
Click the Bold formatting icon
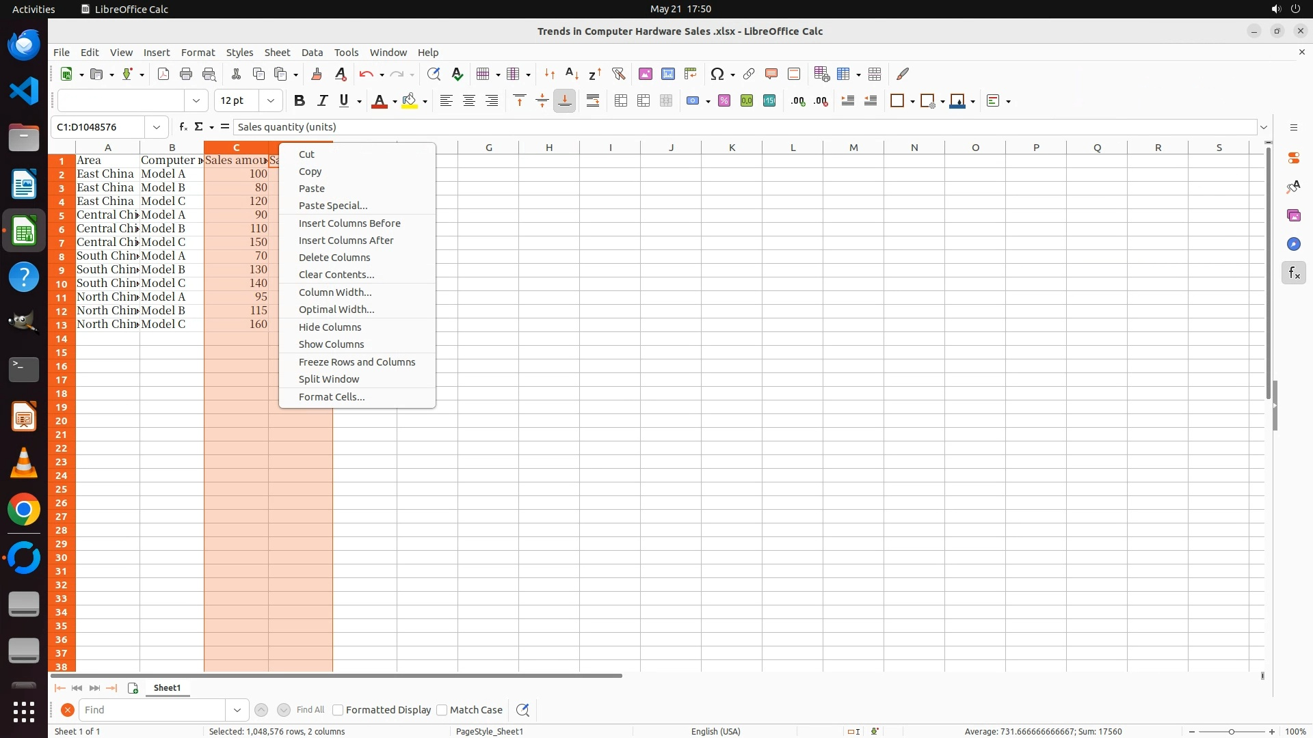[x=299, y=101]
